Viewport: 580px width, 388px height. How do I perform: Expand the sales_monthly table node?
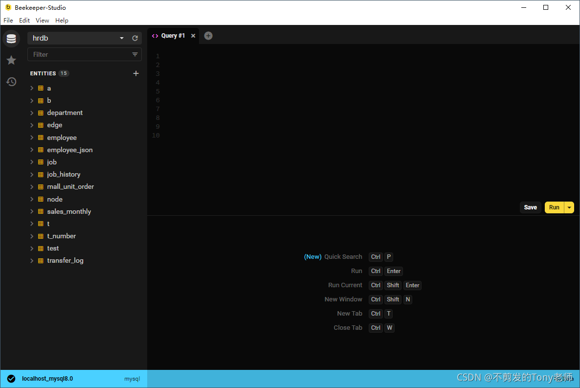tap(32, 211)
